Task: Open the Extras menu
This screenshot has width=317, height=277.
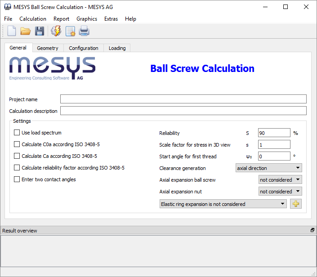Action: (x=111, y=19)
